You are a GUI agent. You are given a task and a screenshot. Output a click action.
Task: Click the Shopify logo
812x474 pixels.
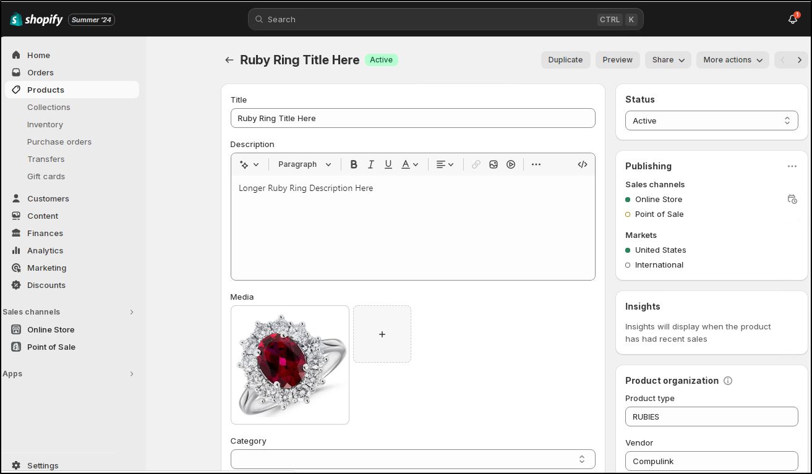click(x=36, y=19)
